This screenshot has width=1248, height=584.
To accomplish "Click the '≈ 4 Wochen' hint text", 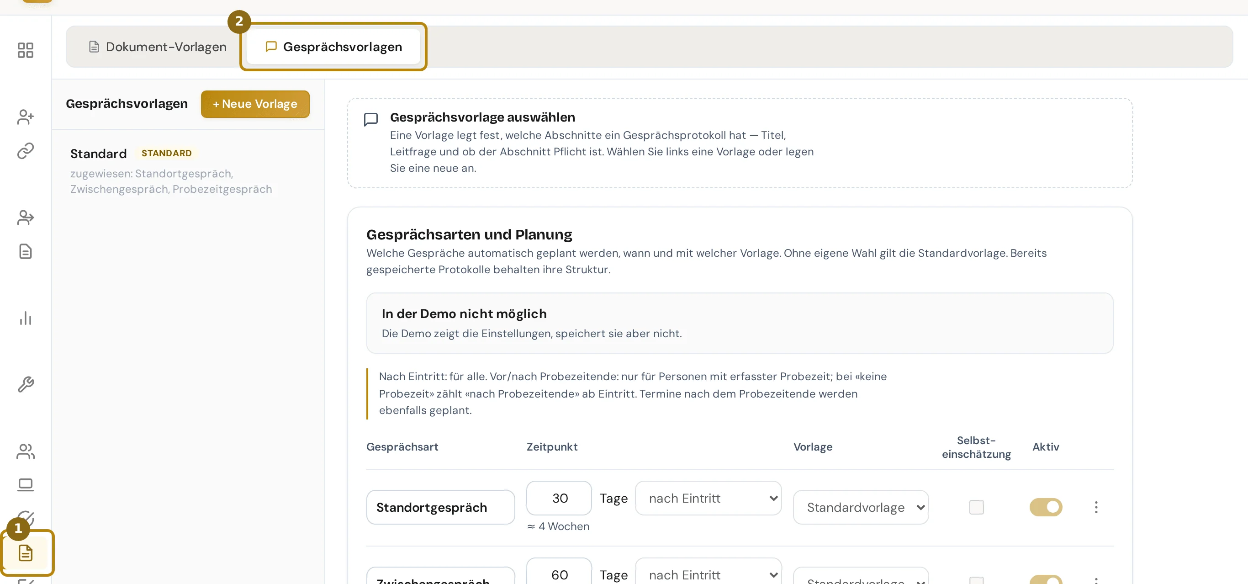I will tap(558, 526).
